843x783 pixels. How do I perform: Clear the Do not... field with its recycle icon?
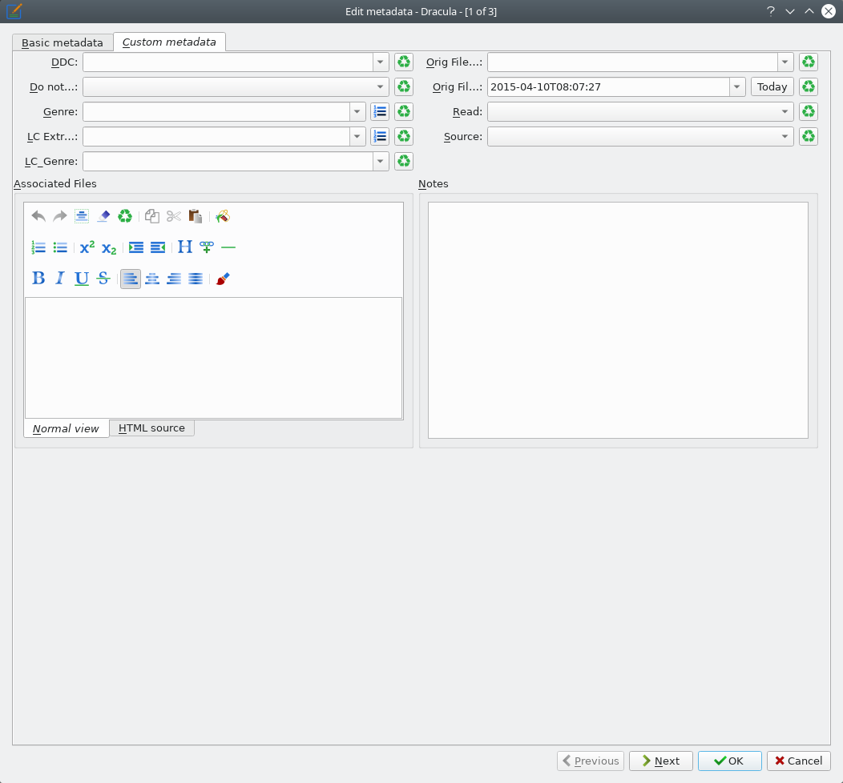[404, 86]
